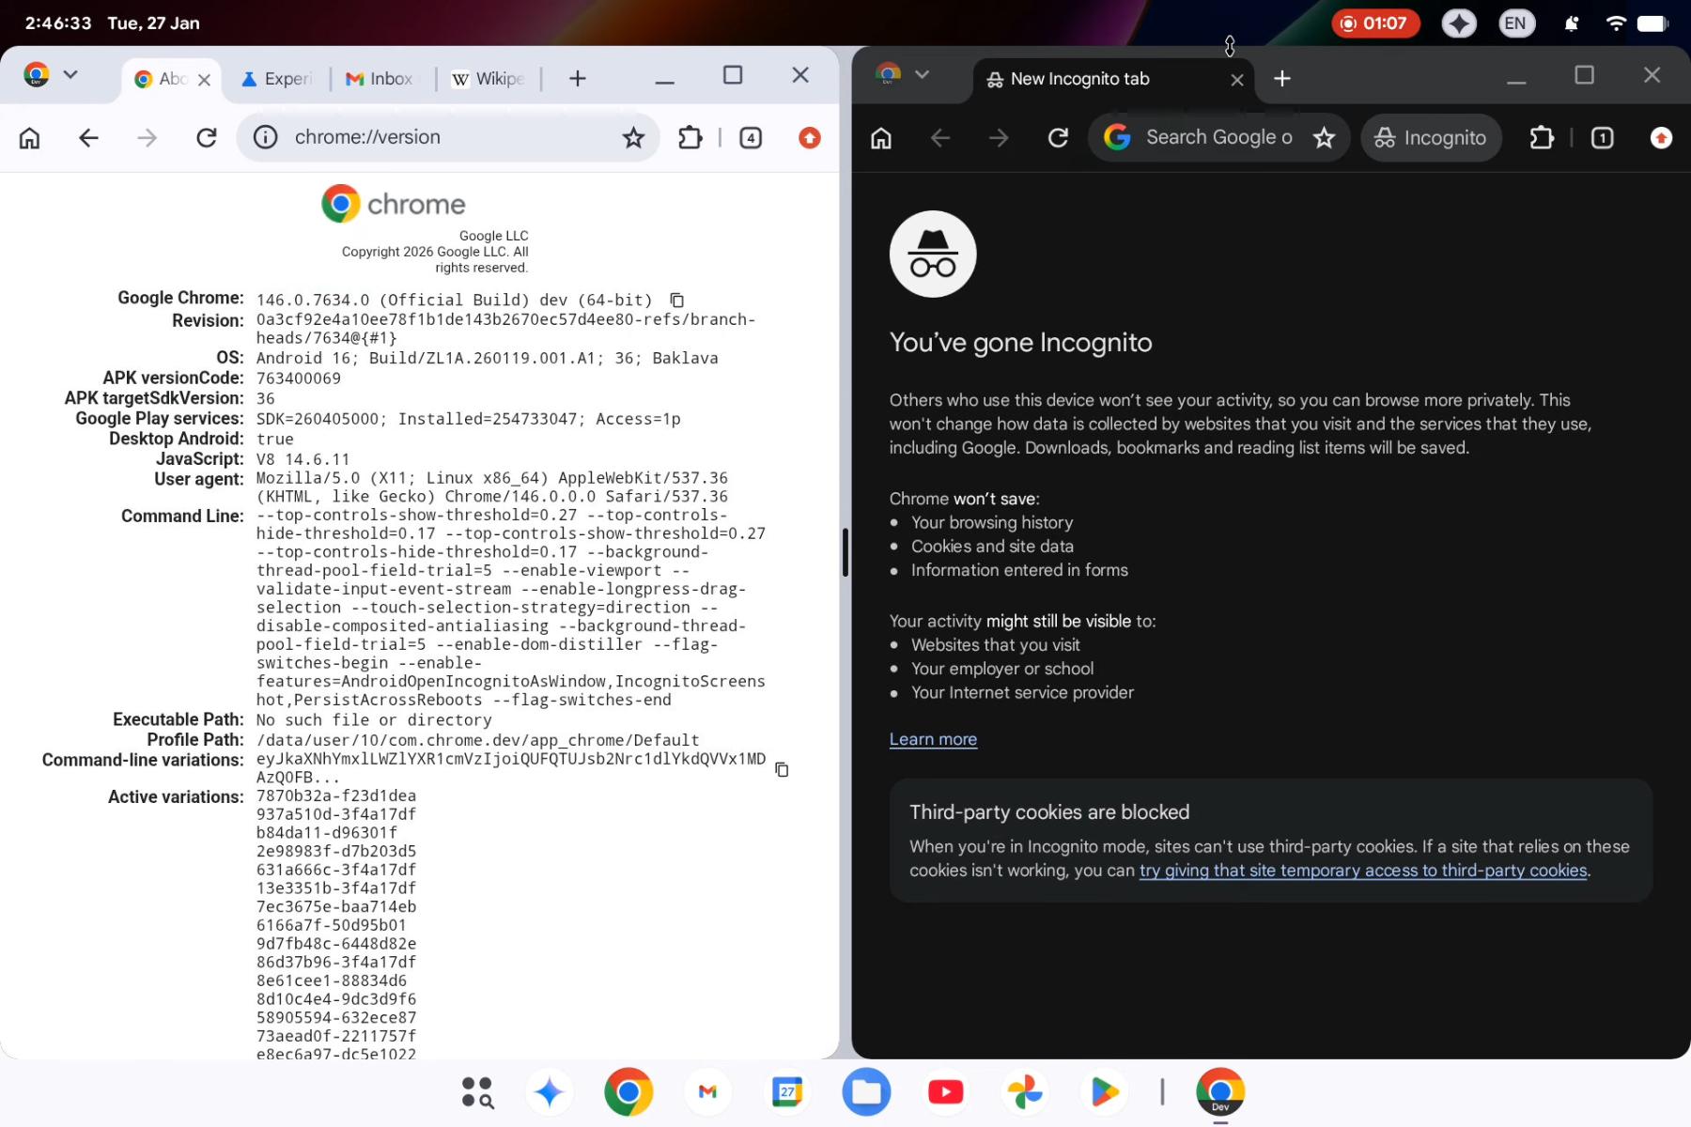
Task: Go to the home page in the Incognito window
Action: 881,138
